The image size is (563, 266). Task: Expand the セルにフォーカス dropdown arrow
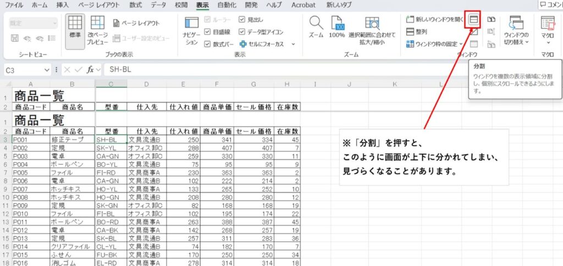[294, 44]
